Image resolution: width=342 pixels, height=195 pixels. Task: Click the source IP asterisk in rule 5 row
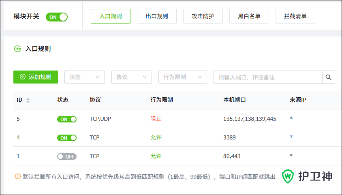coord(291,118)
